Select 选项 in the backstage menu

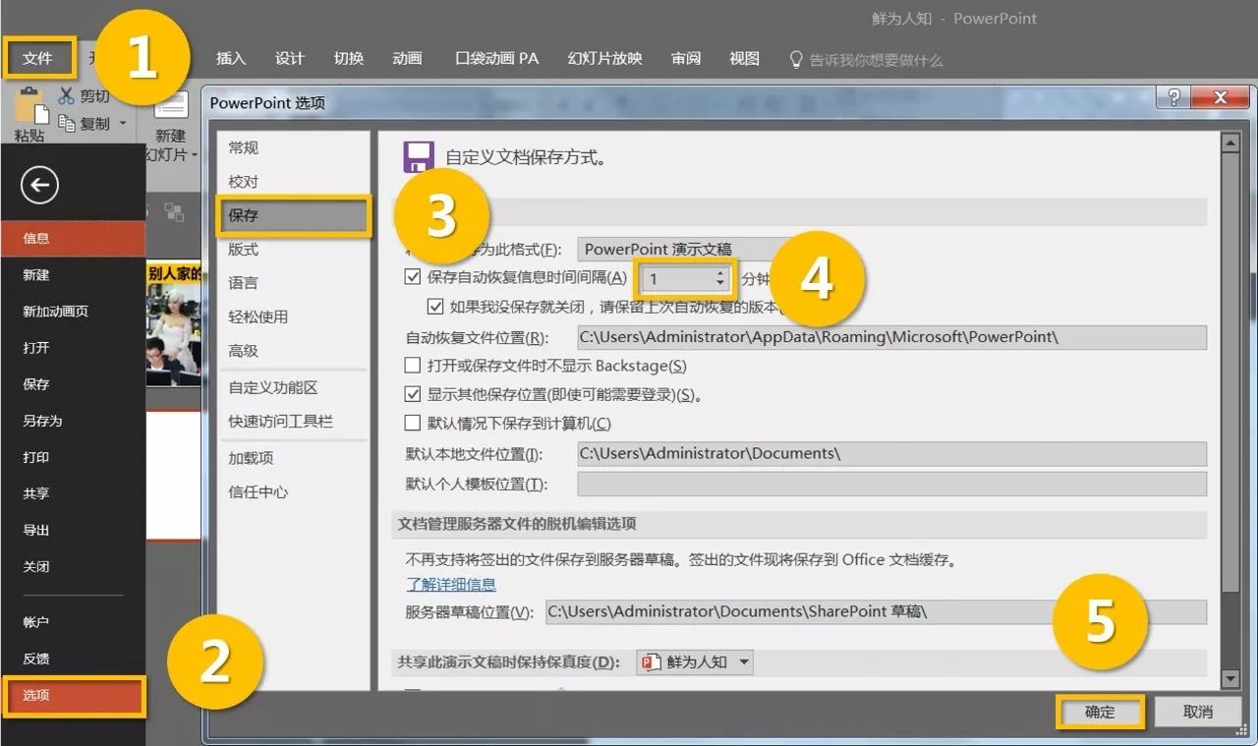tap(73, 696)
